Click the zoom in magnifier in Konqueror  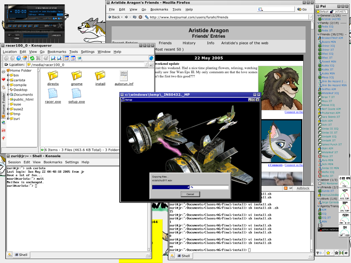(x=53, y=58)
